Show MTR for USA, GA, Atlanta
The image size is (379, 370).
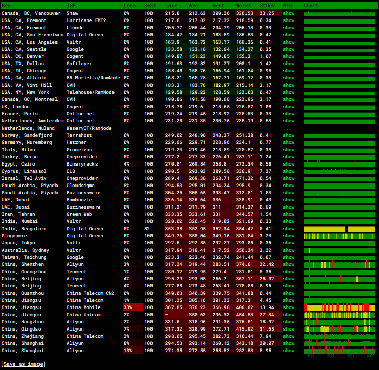tap(289, 78)
